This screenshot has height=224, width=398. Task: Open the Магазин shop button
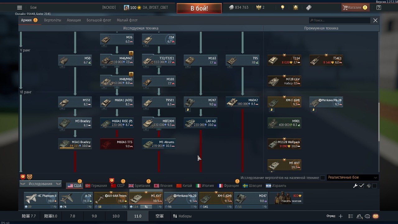click(355, 7)
